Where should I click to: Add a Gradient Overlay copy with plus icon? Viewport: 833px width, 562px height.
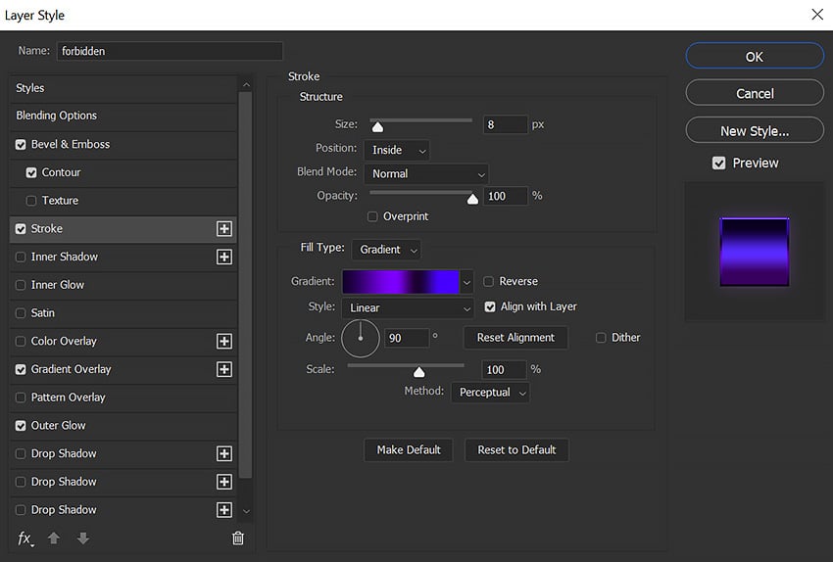tap(223, 369)
